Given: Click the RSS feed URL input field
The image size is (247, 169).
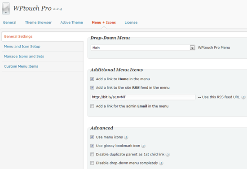Looking at the screenshot, I should [143, 97].
